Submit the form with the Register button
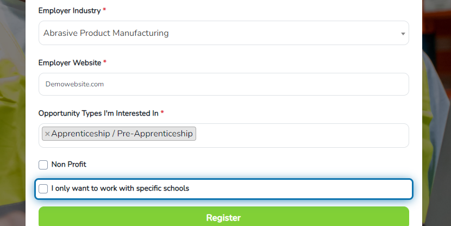The width and height of the screenshot is (451, 226). pyautogui.click(x=224, y=217)
